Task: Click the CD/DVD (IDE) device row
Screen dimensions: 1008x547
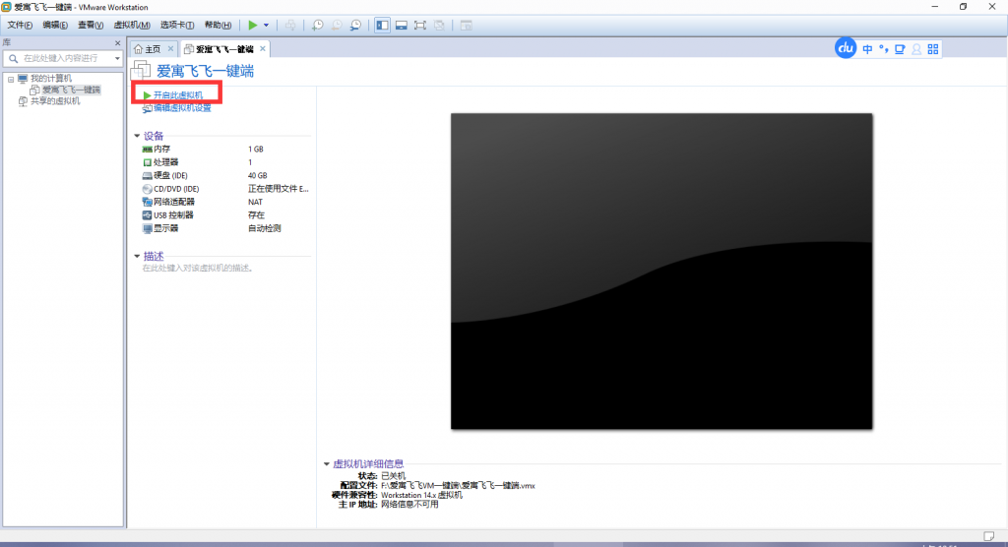Action: click(225, 189)
